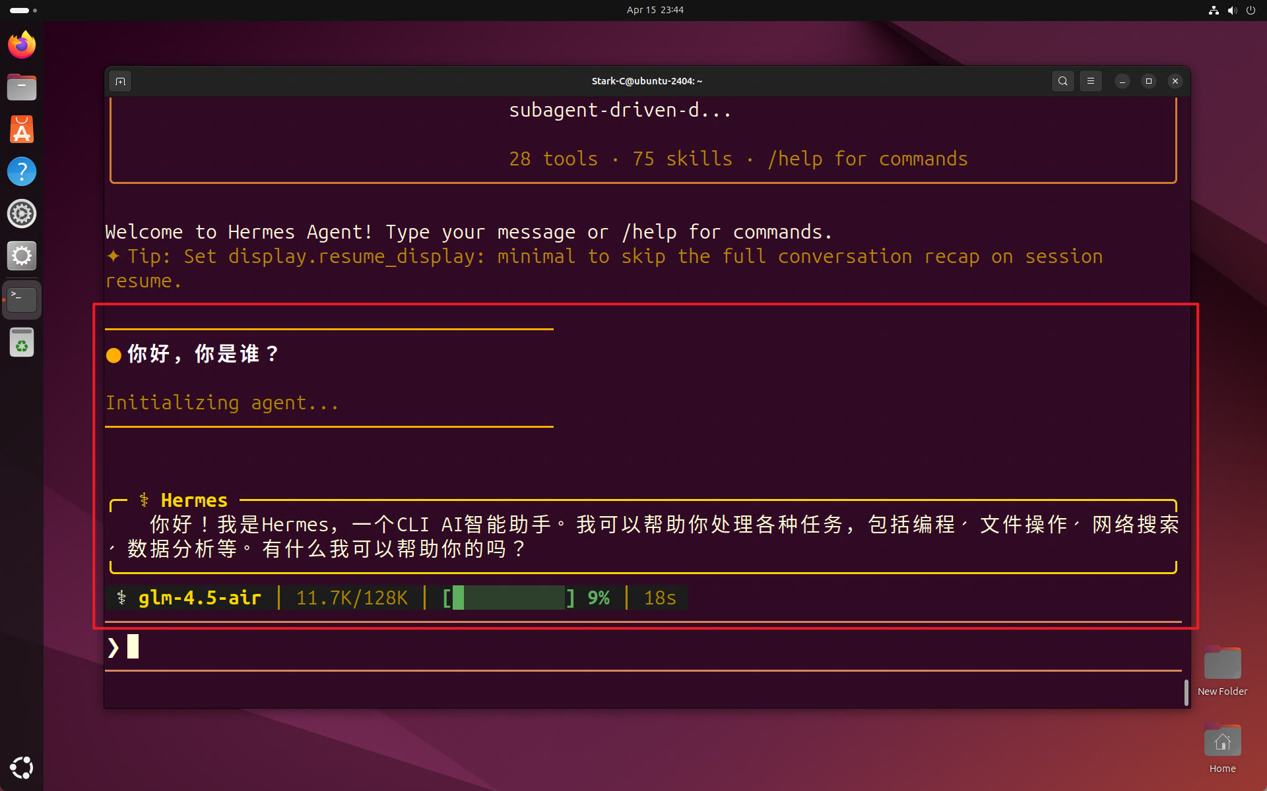Click the 'glm-4.5-air' model label

click(x=200, y=598)
